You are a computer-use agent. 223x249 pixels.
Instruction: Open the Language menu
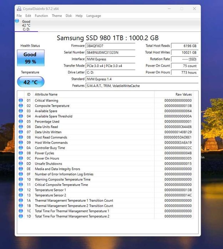94,16
